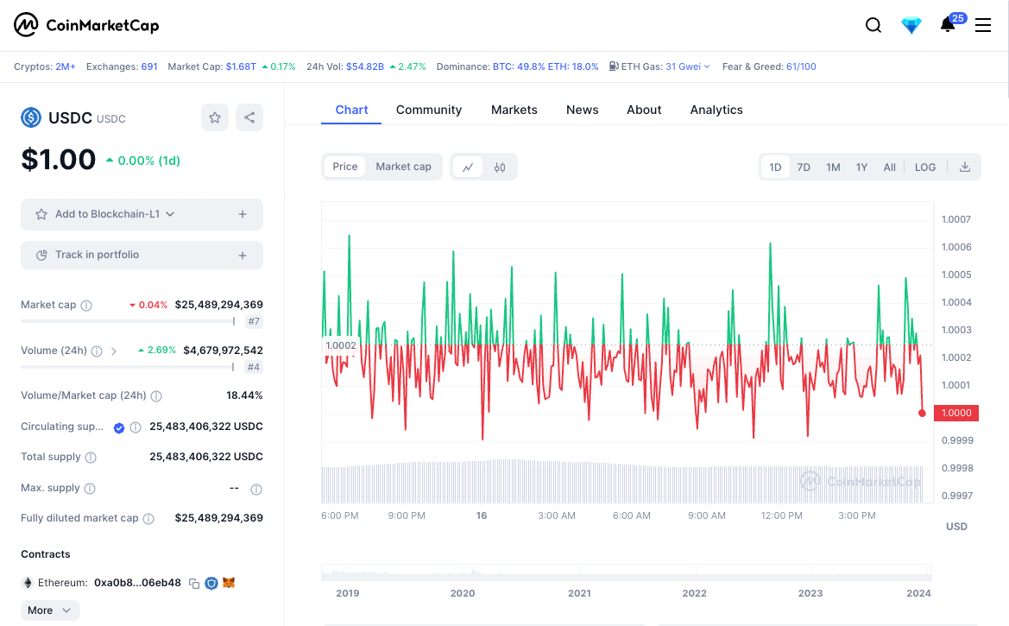The height and width of the screenshot is (626, 1009).
Task: Open the About tab
Action: pos(644,110)
